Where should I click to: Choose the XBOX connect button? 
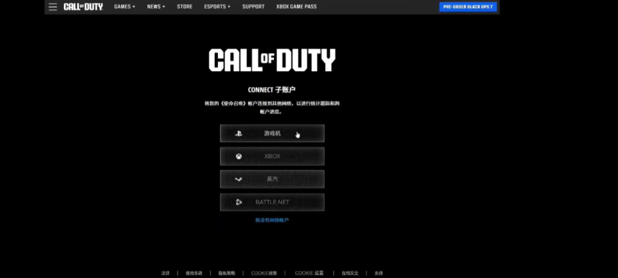272,156
